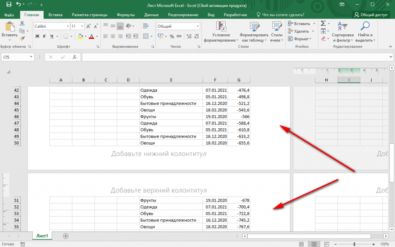This screenshot has width=395, height=247.
Task: Toggle bold Ж formatting
Action: pos(37,36)
